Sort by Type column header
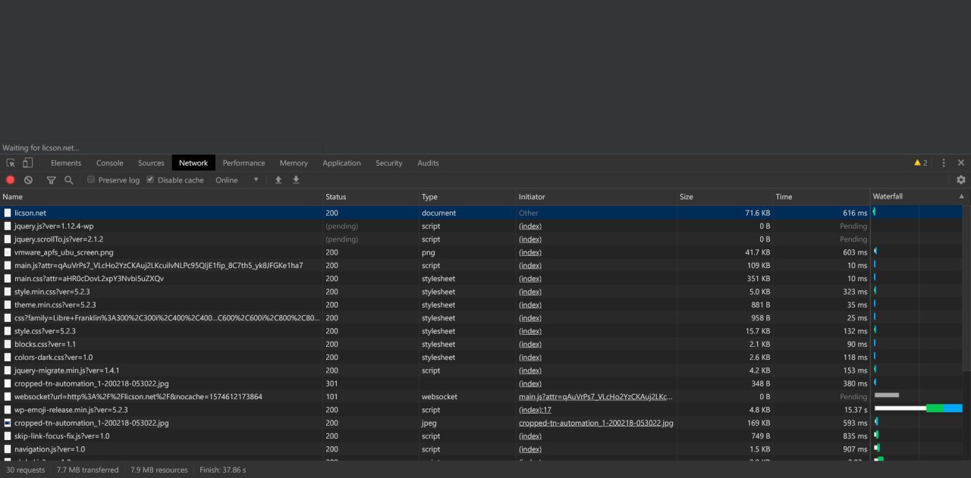Screen dimensions: 971x478 [467, 197]
